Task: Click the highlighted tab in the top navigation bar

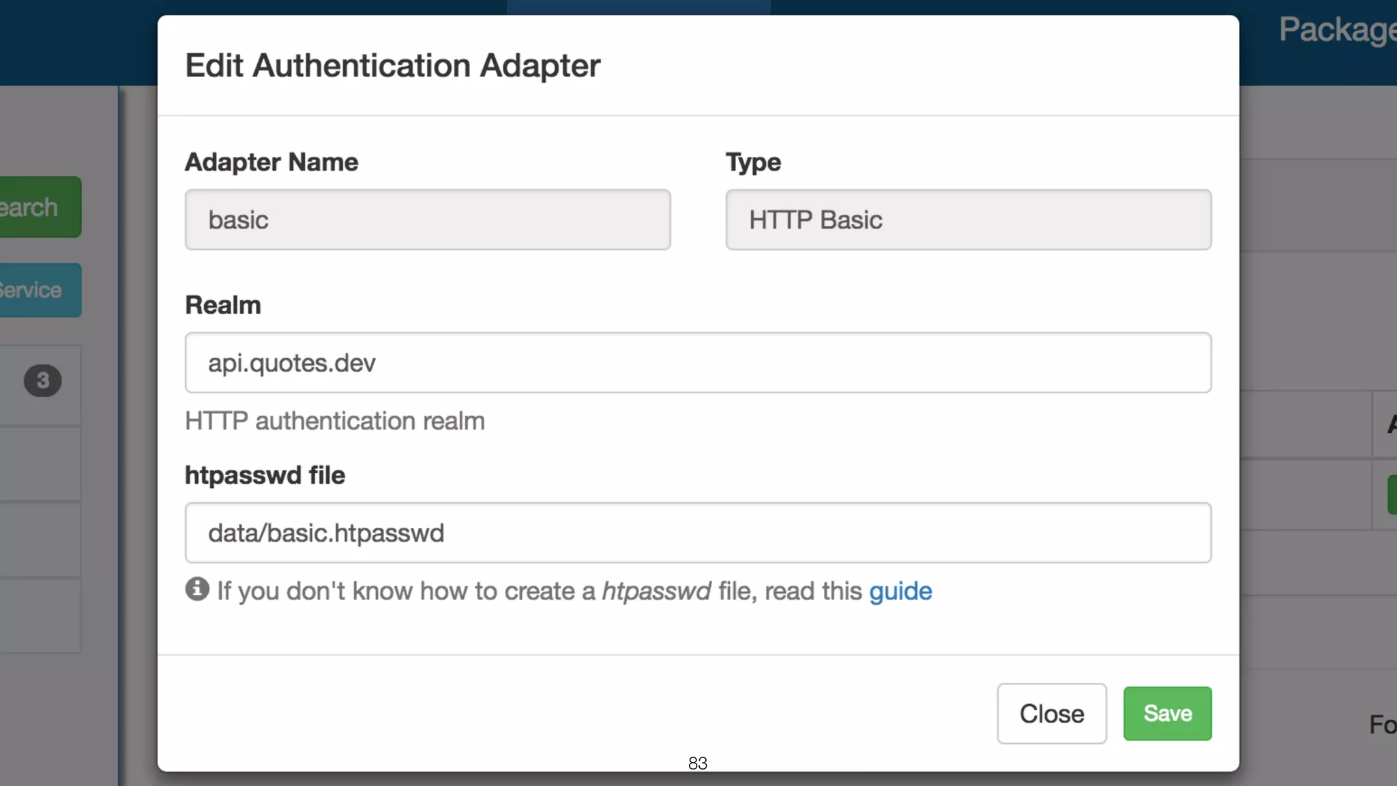Action: pos(638,7)
